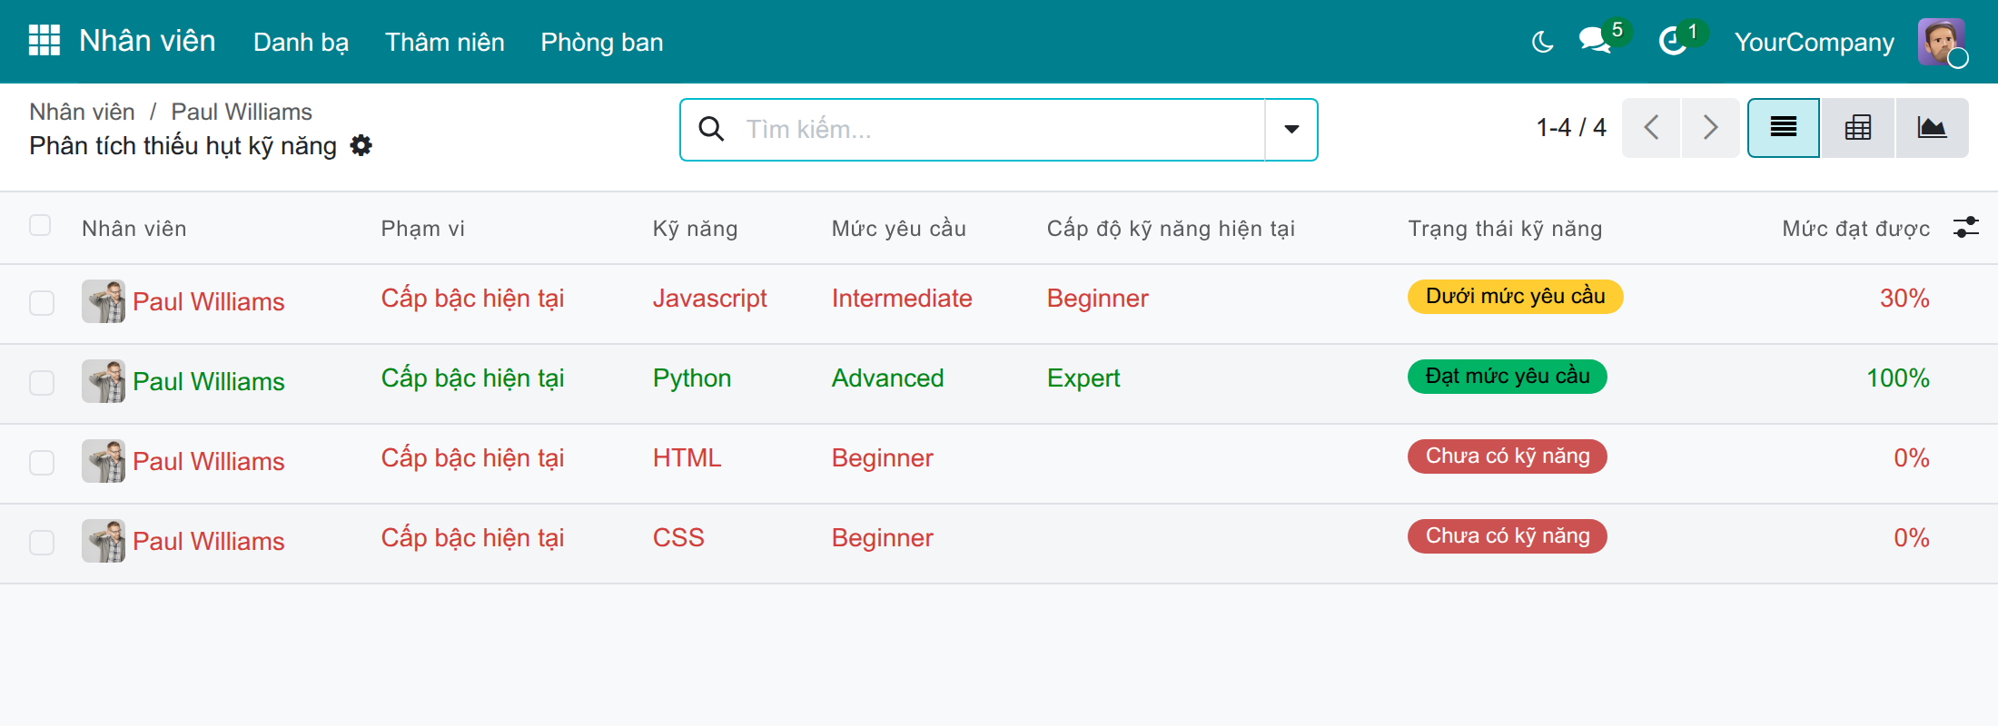Click Paul Williams avatar in Javascript row

pyautogui.click(x=104, y=301)
